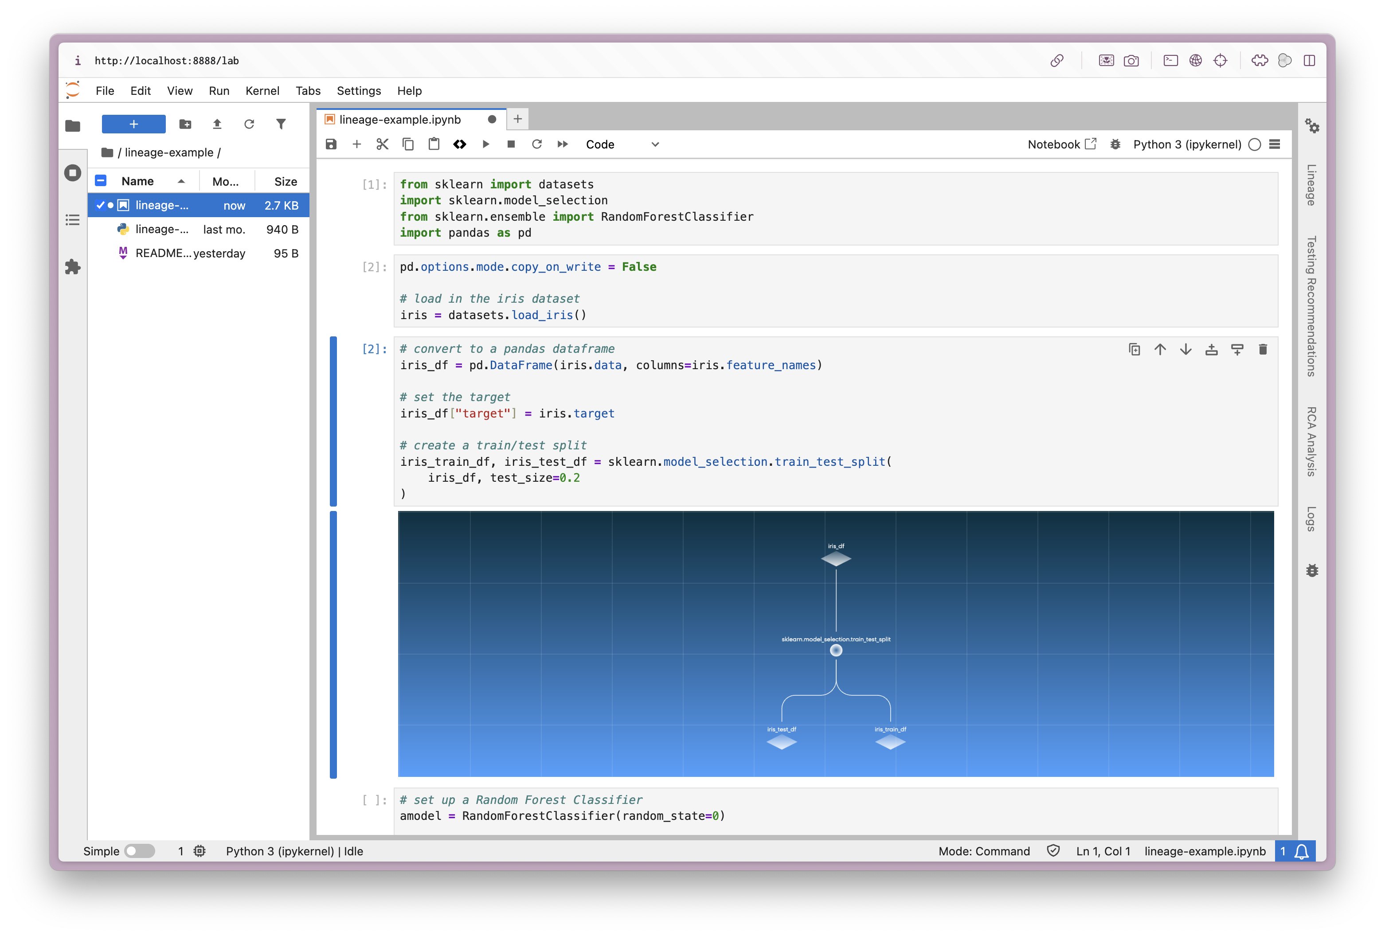
Task: Click the Python 3 (ipykernel) kernel name
Action: (x=1186, y=144)
